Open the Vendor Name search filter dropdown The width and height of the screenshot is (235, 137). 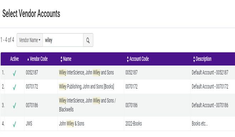click(x=30, y=40)
